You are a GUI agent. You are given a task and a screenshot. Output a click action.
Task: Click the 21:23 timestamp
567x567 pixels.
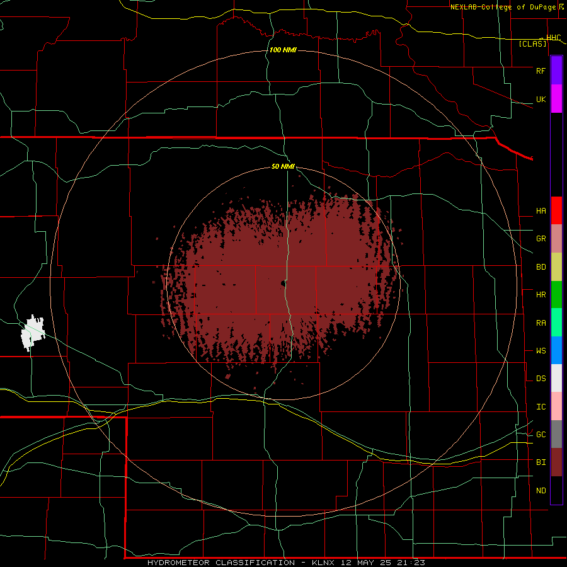point(410,563)
